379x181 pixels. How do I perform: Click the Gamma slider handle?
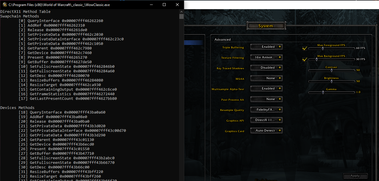coord(323,92)
